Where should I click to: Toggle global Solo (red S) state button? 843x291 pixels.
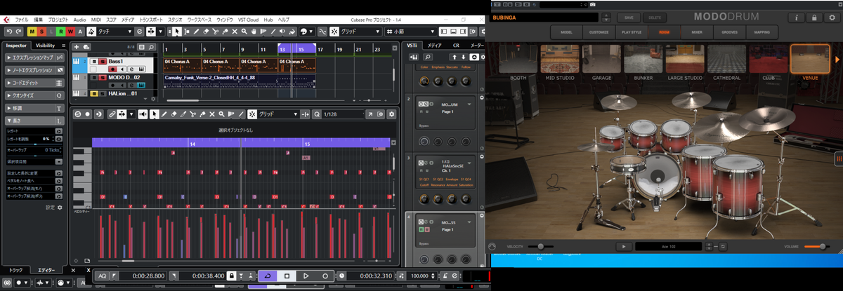point(42,32)
